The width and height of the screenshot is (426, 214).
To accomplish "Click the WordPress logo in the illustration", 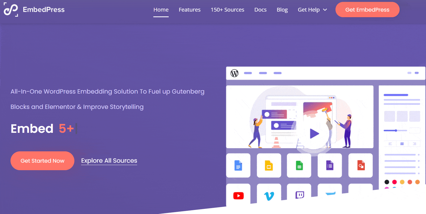I will (234, 73).
